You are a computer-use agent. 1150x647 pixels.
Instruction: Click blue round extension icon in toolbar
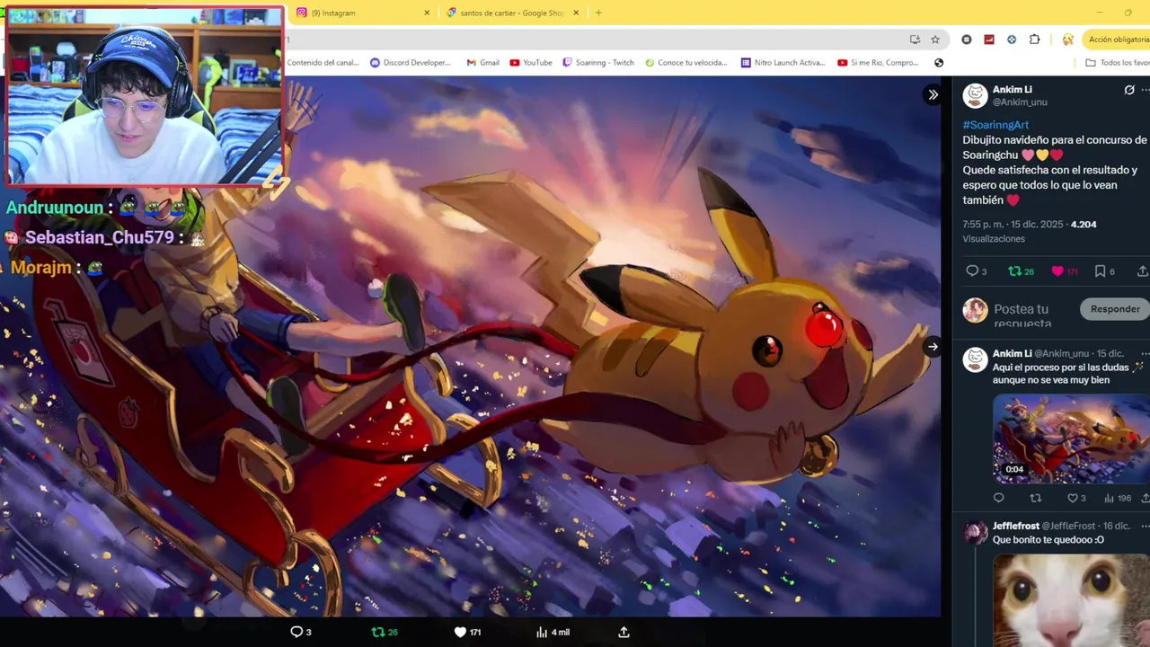1012,40
